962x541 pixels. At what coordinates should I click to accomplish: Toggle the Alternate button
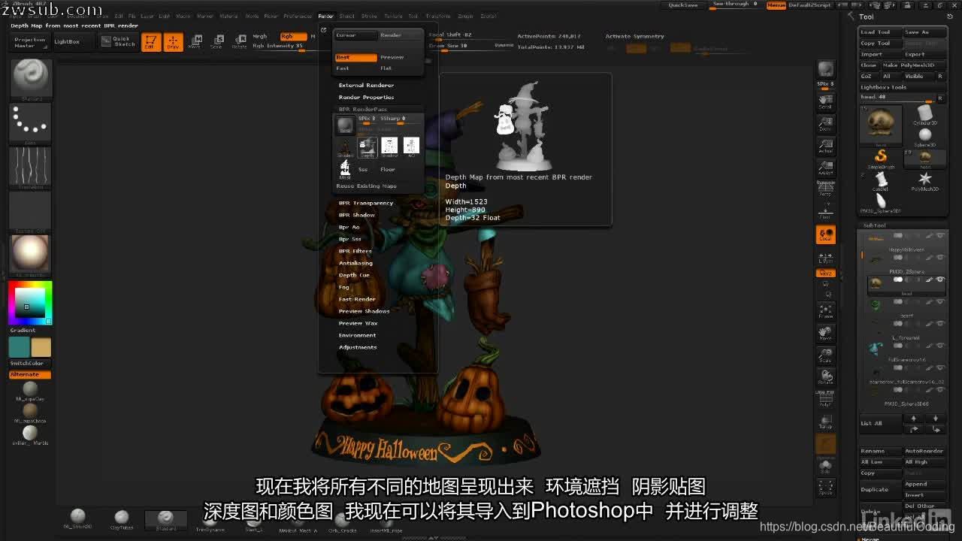[x=30, y=374]
